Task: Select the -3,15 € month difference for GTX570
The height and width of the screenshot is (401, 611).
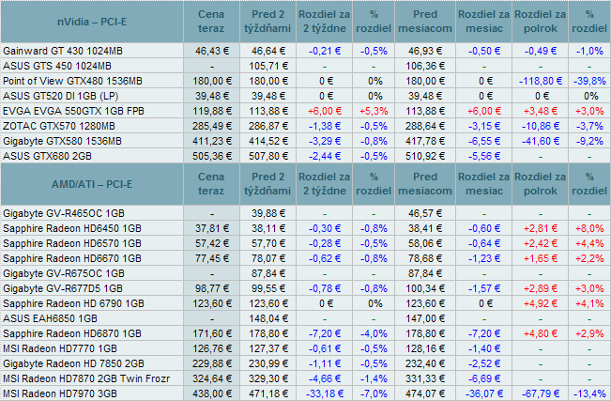Action: pos(484,126)
